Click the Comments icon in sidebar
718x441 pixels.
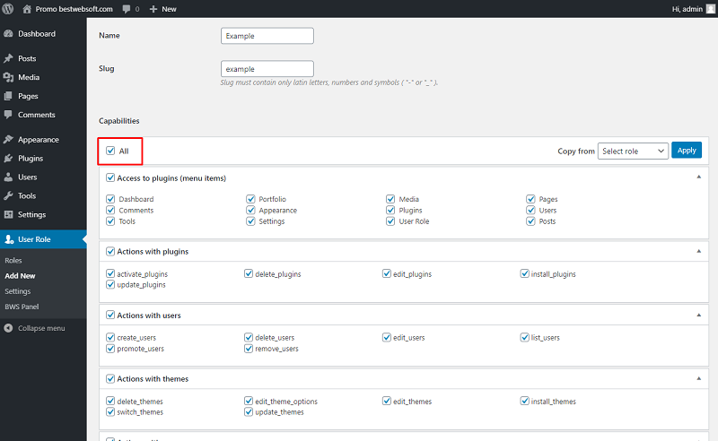pos(8,115)
